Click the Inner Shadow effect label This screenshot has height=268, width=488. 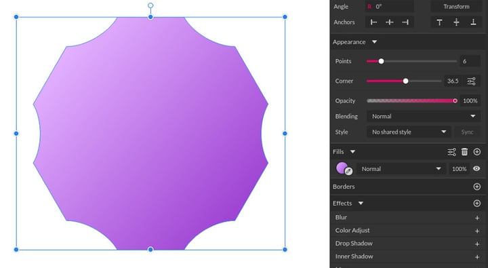354,256
